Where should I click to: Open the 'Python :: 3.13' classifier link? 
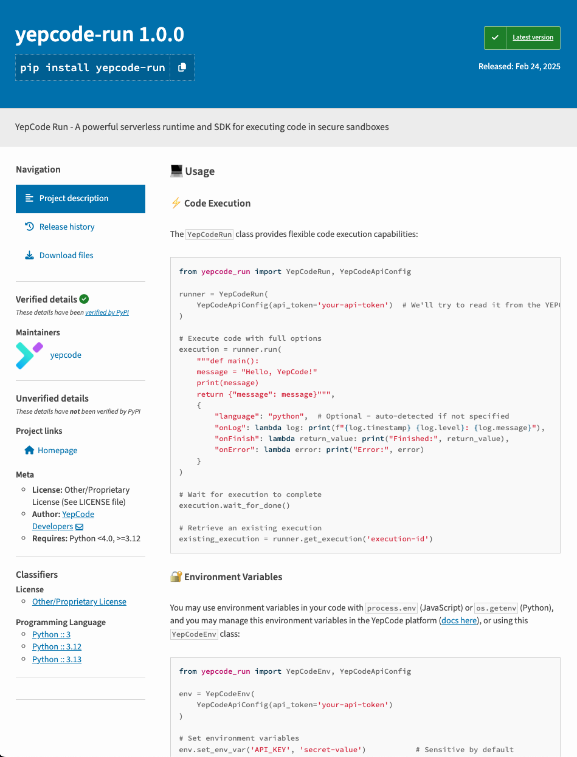click(x=57, y=660)
